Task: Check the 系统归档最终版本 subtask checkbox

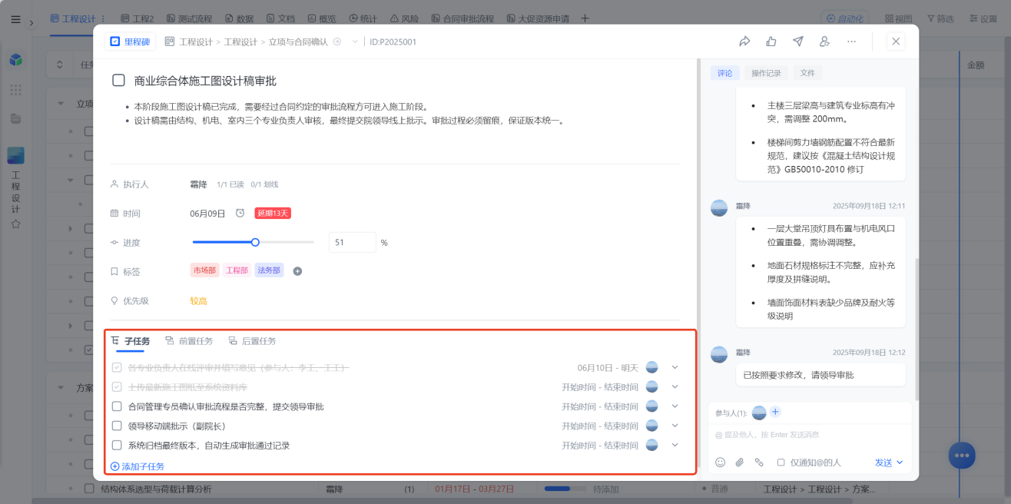Action: (117, 445)
